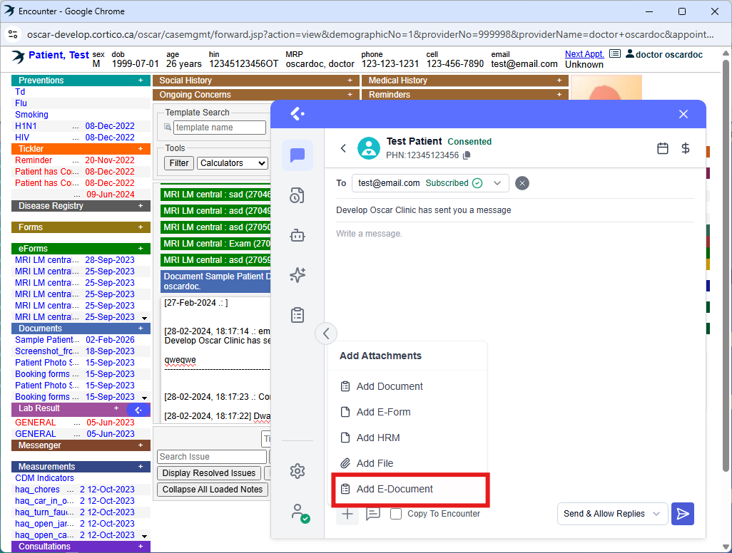Copy the PHN number with copy icon

coord(467,155)
